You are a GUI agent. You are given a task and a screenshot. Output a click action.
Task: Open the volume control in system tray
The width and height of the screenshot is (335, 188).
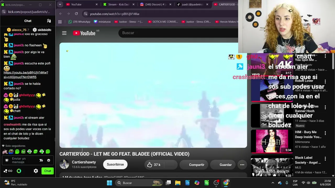tap(308, 183)
